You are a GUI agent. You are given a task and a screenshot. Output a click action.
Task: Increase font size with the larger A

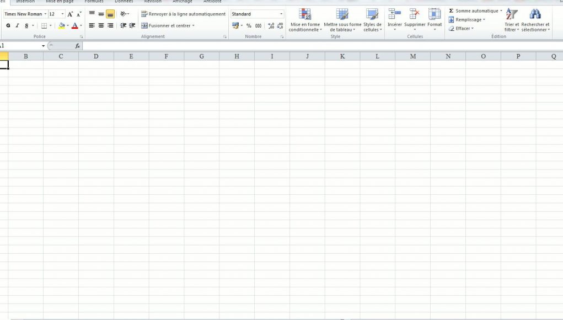[70, 14]
